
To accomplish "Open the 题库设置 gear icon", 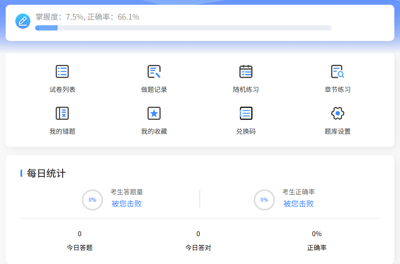I will (337, 113).
